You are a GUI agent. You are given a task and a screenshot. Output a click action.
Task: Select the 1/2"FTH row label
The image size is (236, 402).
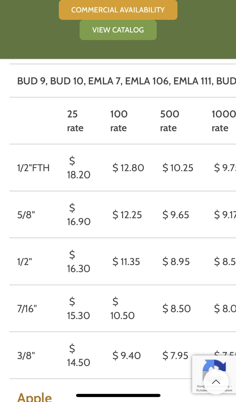[x=33, y=168]
